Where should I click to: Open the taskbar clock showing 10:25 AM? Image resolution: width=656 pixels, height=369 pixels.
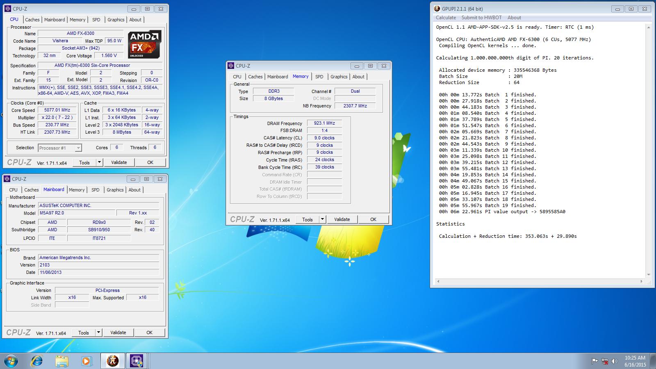(x=635, y=361)
